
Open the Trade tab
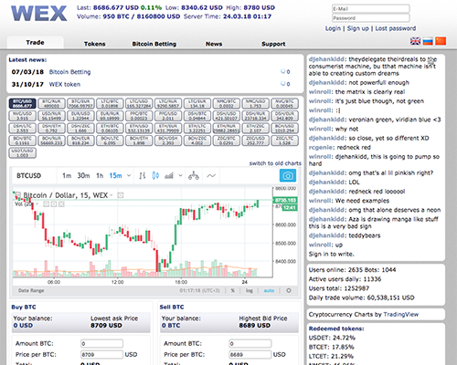[x=35, y=43]
